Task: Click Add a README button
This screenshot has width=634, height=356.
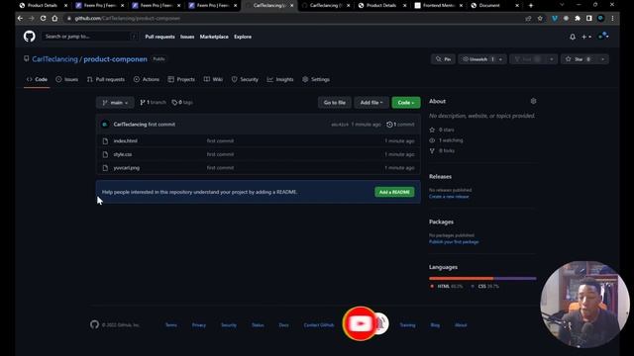Action: pyautogui.click(x=394, y=192)
